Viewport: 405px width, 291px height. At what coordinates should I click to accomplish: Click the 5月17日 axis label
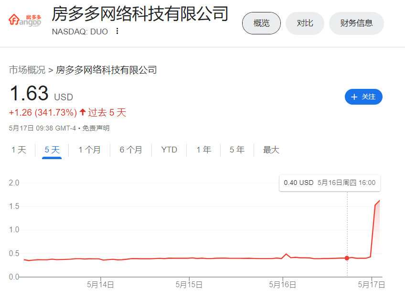tap(371, 284)
